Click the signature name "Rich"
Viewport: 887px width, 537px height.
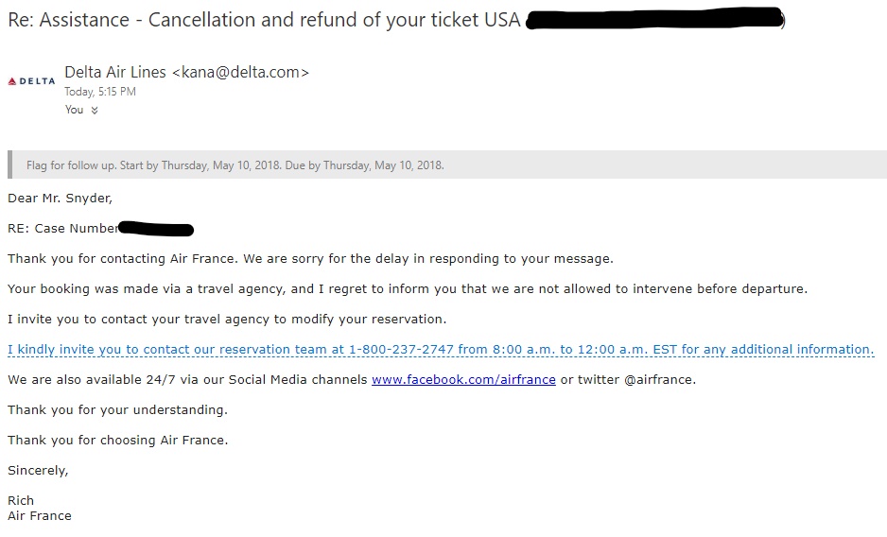tap(21, 501)
